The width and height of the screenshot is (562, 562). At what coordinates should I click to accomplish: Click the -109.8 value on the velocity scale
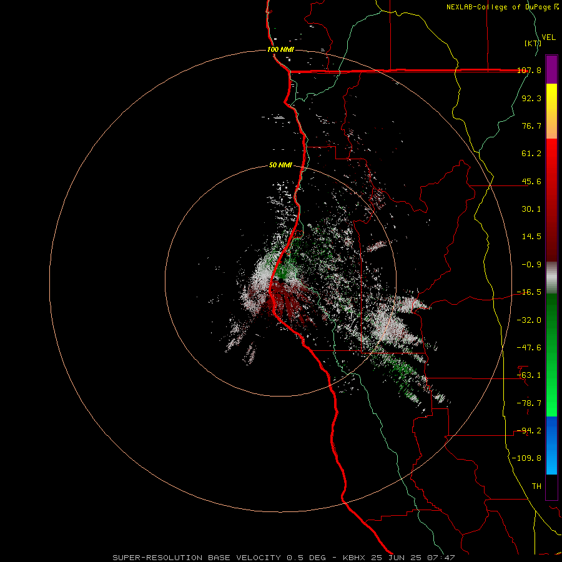pos(526,458)
